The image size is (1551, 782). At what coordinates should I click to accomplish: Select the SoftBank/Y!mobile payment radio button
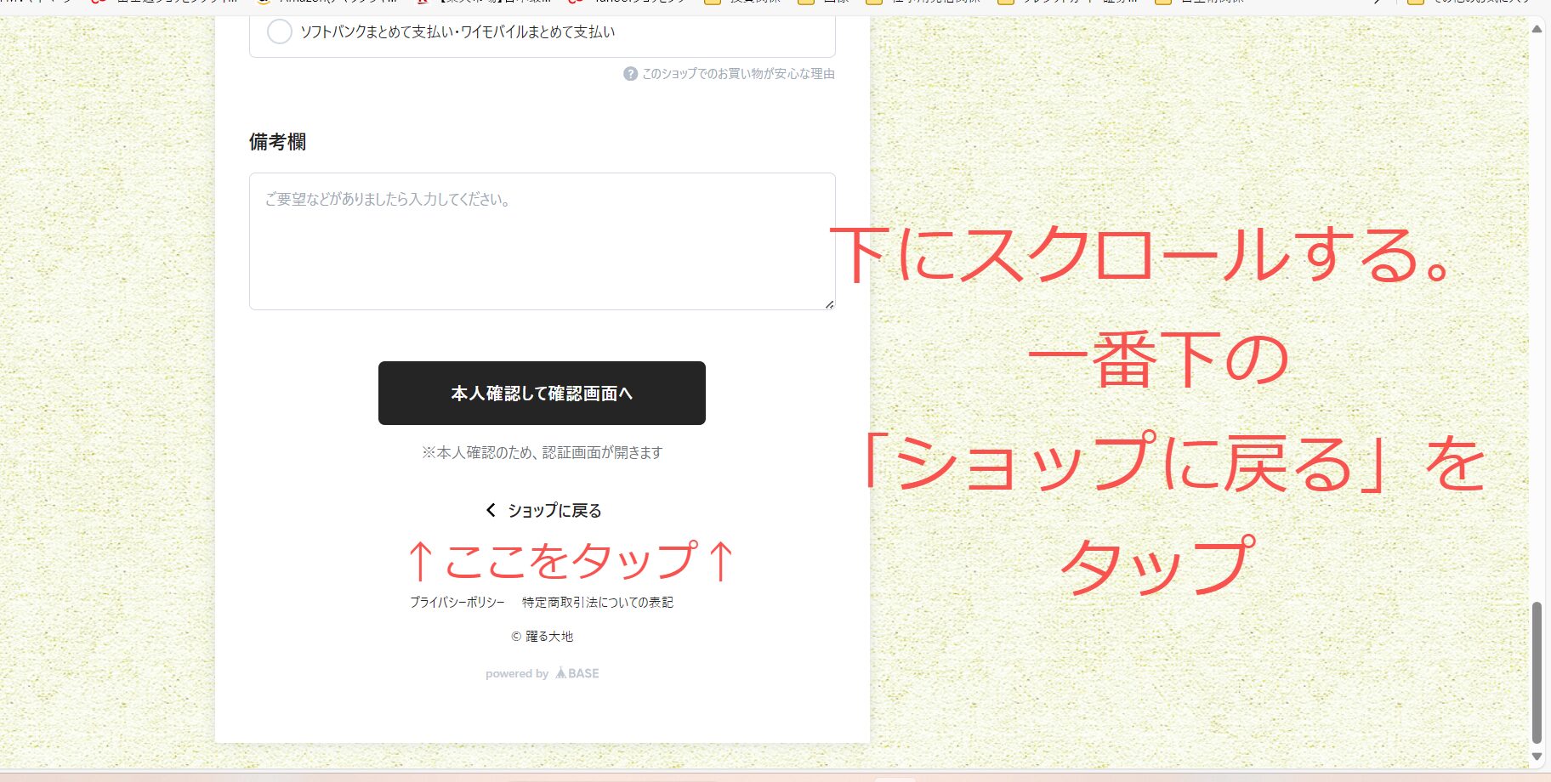pos(280,32)
